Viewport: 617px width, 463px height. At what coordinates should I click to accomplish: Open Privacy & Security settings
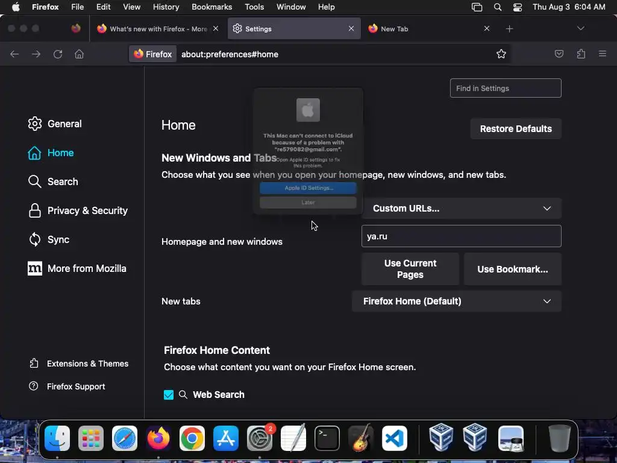click(78, 210)
